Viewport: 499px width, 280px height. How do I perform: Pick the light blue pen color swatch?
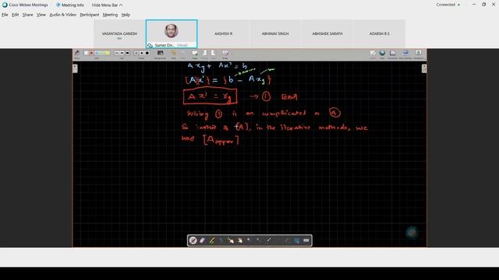tap(97, 53)
